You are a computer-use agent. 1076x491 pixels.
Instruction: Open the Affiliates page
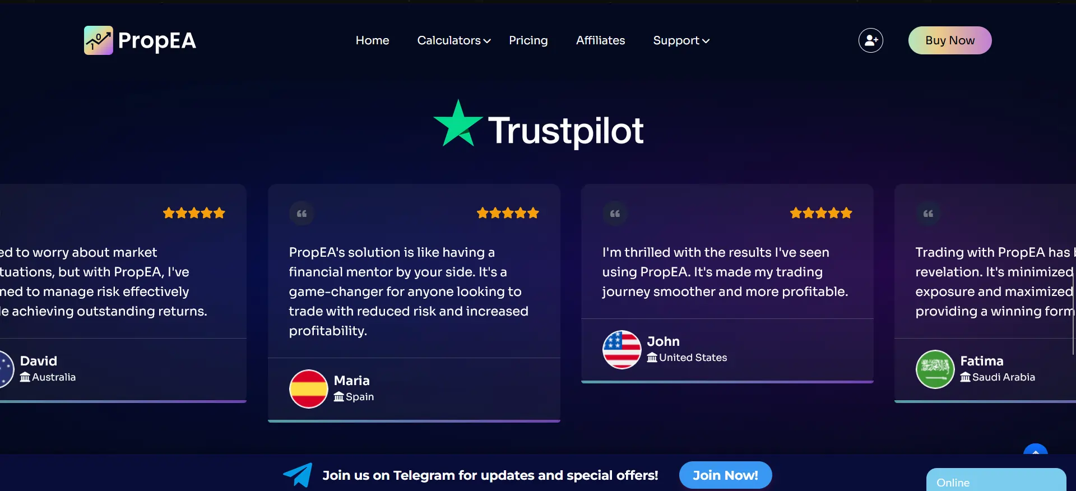pos(600,40)
